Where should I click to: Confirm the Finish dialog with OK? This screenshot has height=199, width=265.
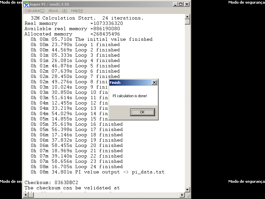click(x=142, y=112)
